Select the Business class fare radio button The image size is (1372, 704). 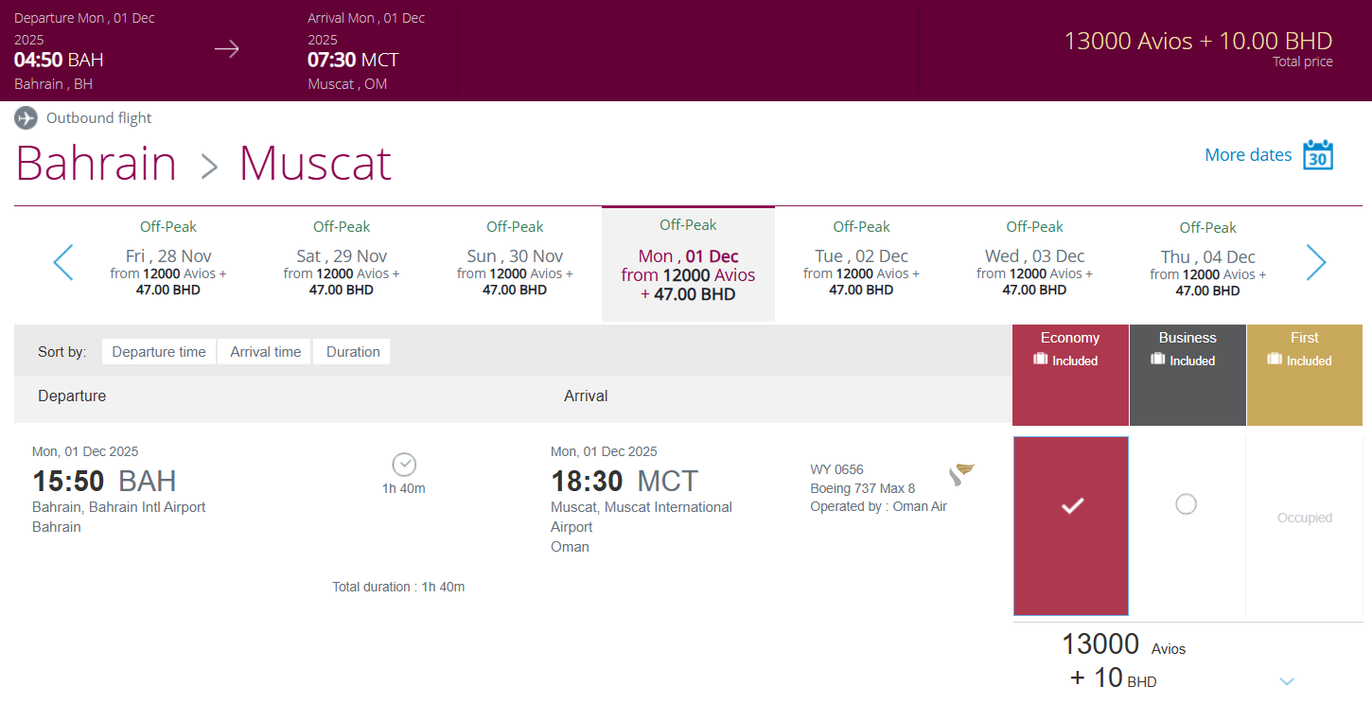[x=1186, y=504]
